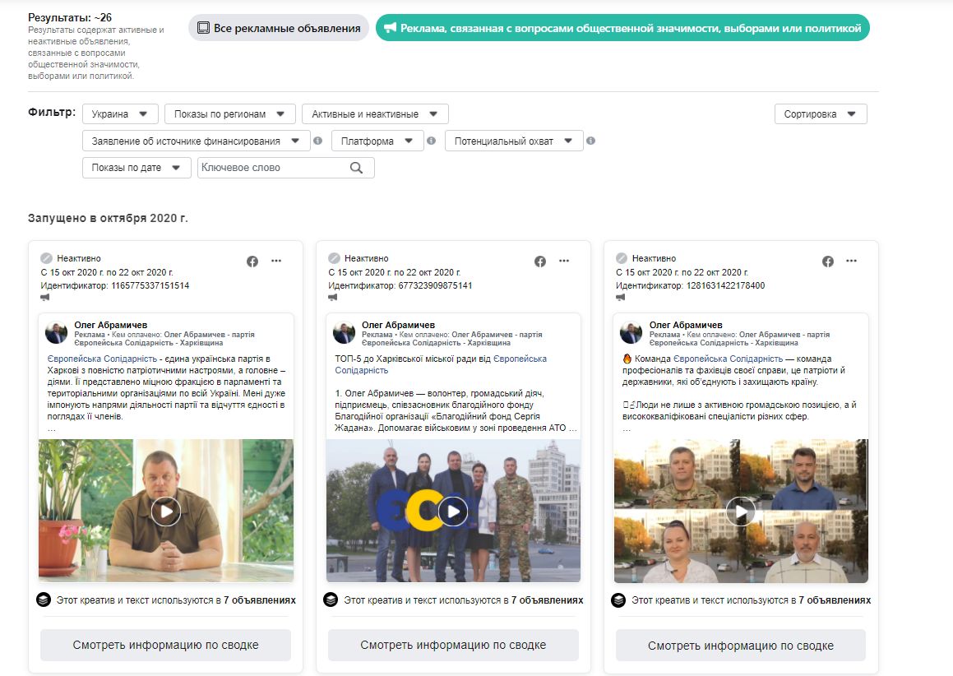The image size is (953, 676).
Task: Open the Украина country dropdown
Action: click(x=120, y=114)
